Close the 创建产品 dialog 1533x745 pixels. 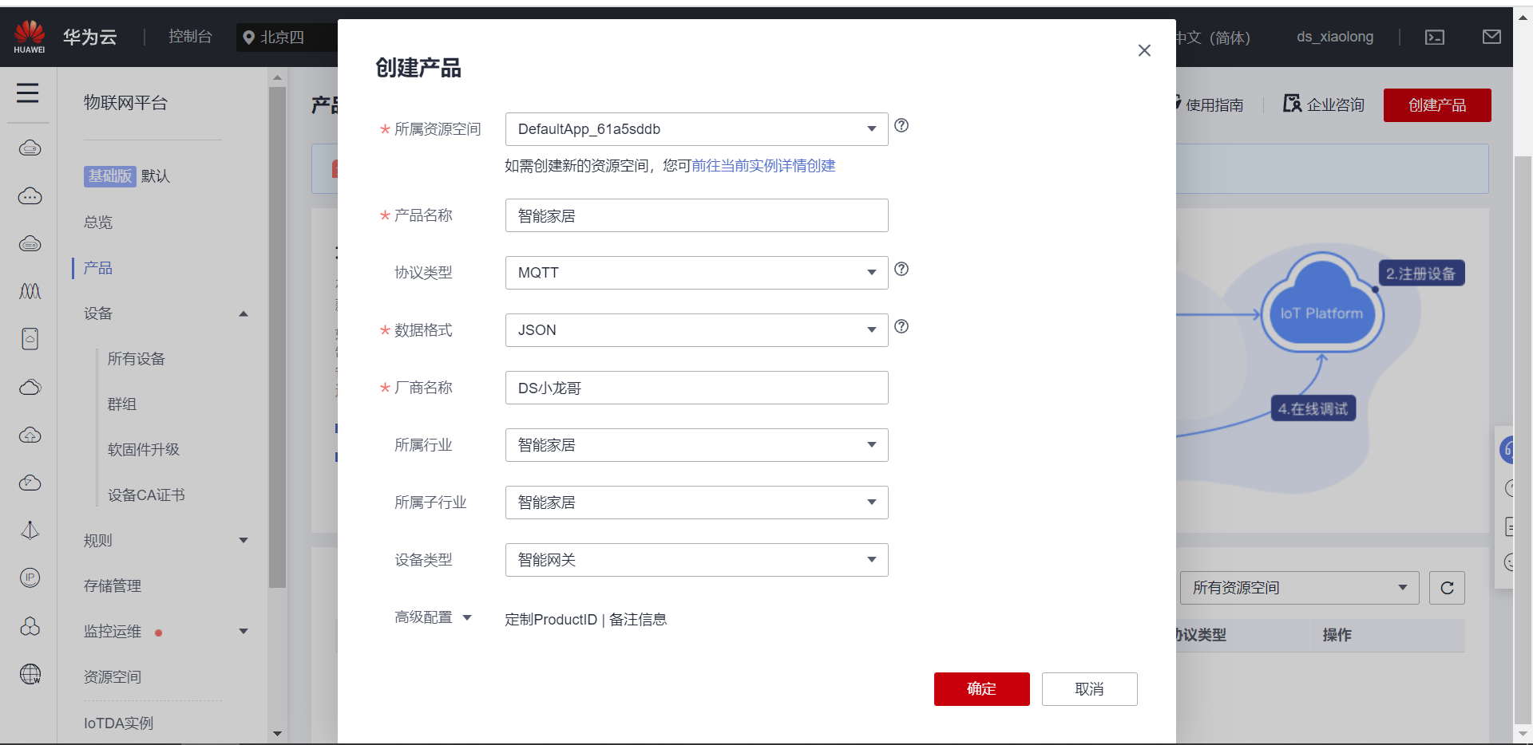(x=1144, y=50)
